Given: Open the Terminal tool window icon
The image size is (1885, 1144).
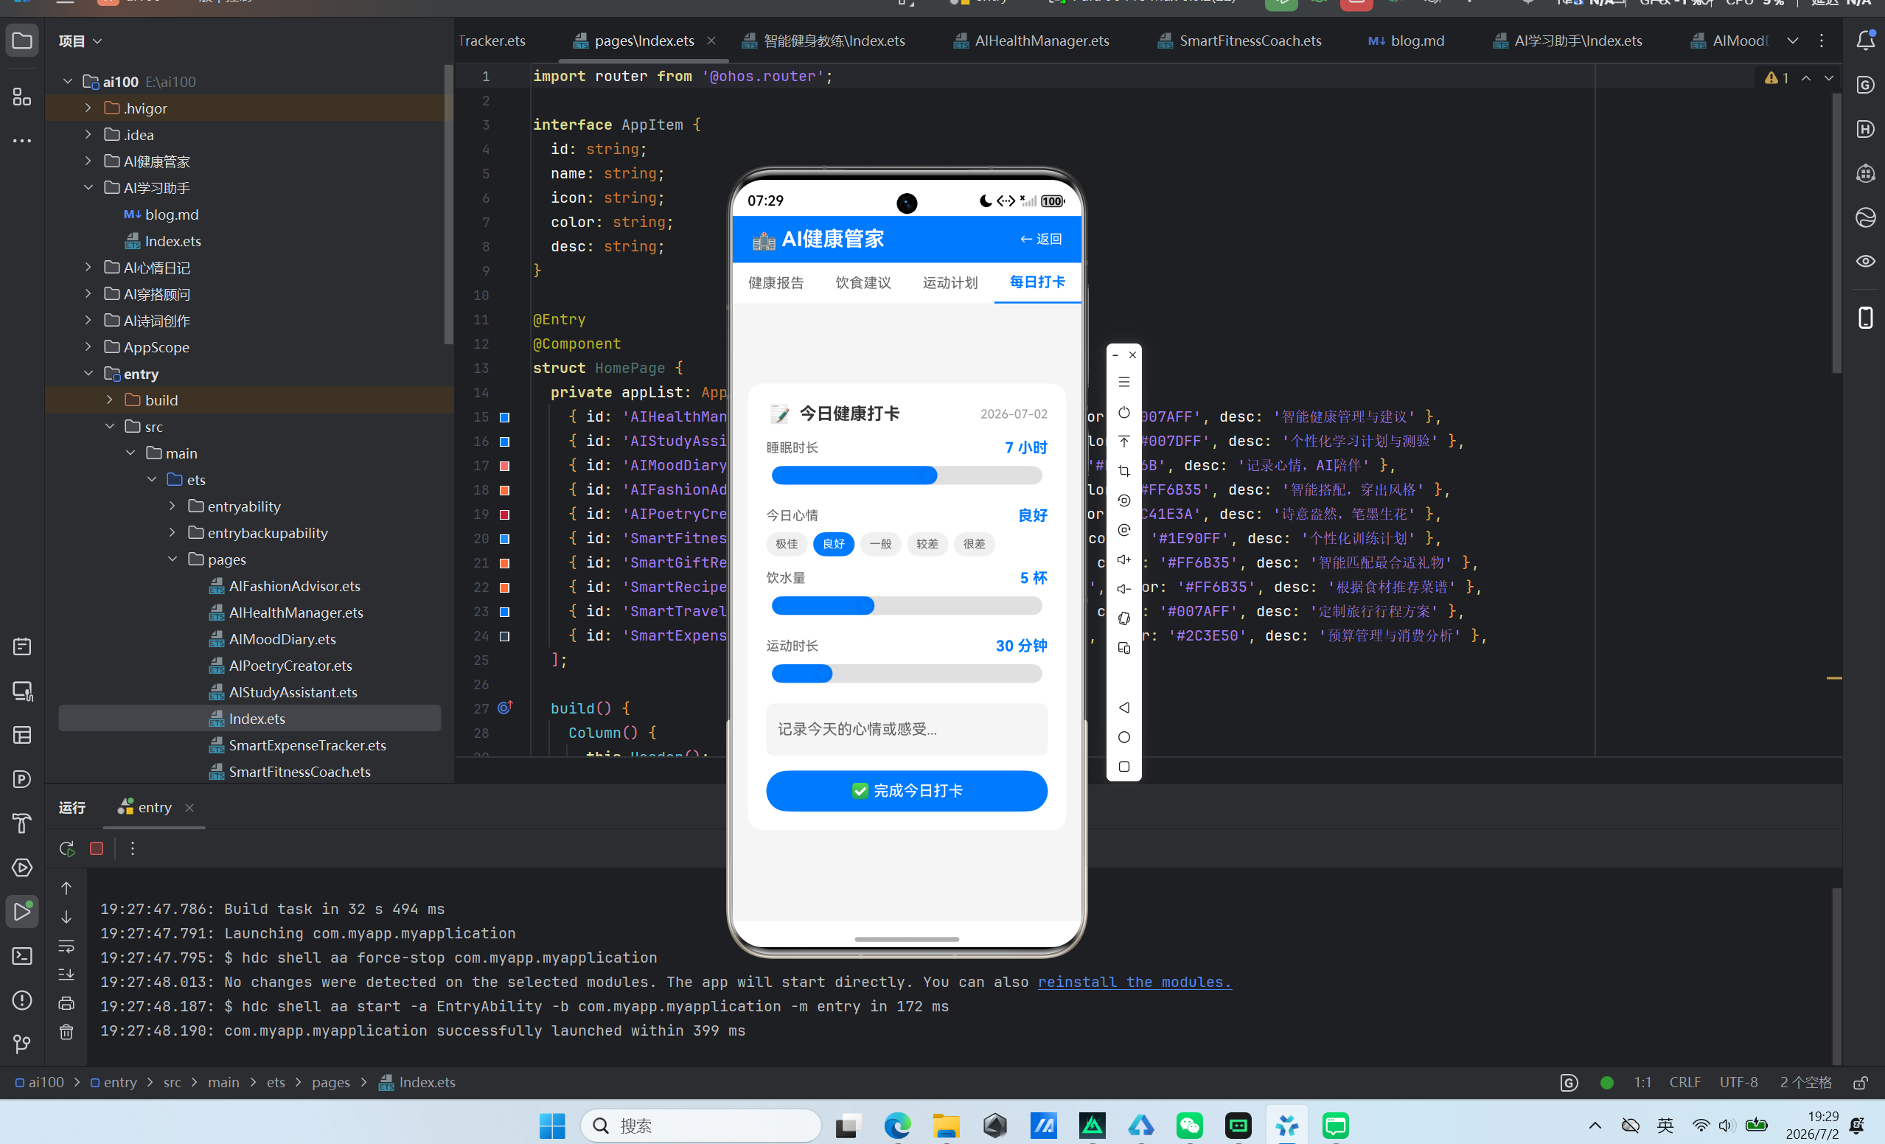Looking at the screenshot, I should (x=22, y=956).
